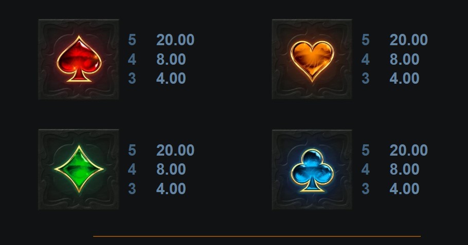This screenshot has width=468, height=245.
Task: Click the red spade symbol icon
Action: coord(79,59)
